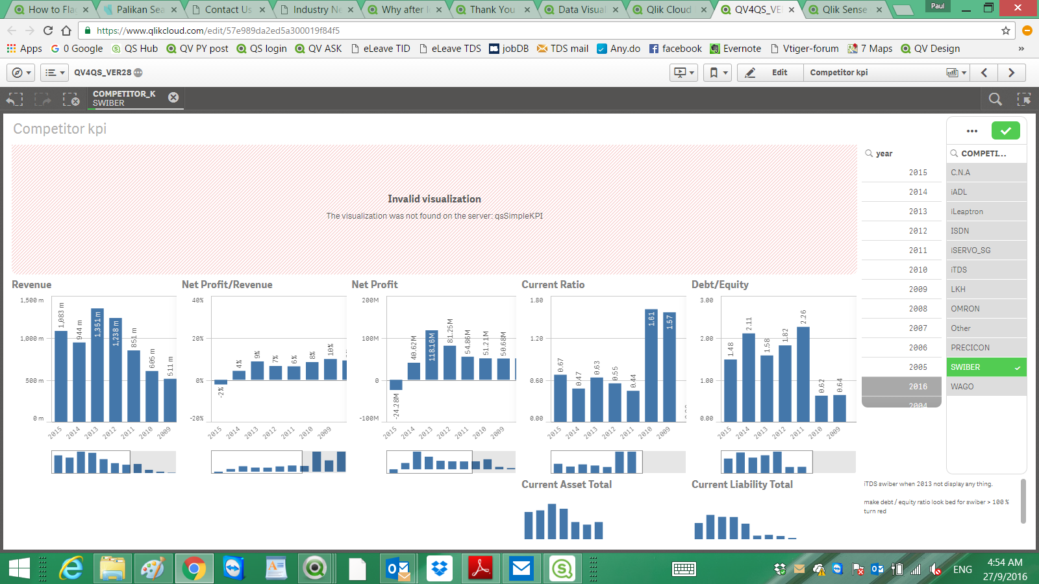Open the global list menu dropdown
Screen dimensions: 1039x584
(54, 73)
